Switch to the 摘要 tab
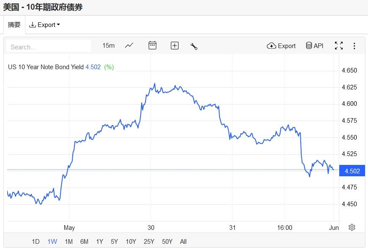Image resolution: width=368 pixels, height=248 pixels. 14,25
